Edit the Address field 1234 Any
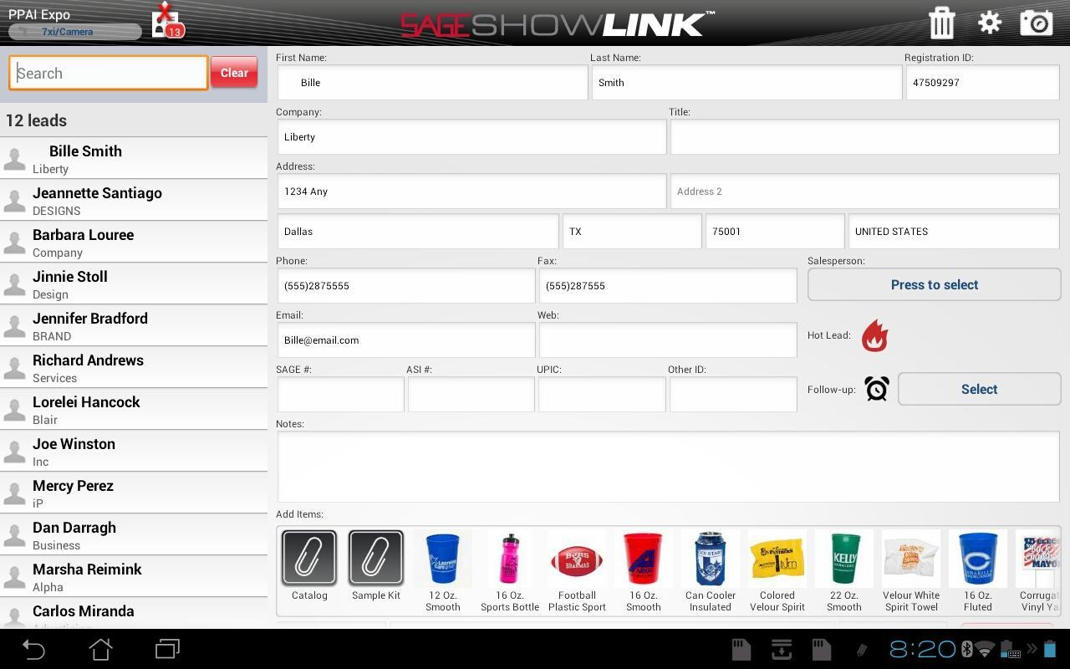The height and width of the screenshot is (669, 1070). 471,192
